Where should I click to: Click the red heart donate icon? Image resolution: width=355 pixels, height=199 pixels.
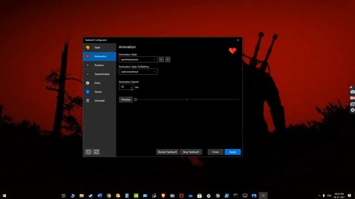tap(232, 50)
